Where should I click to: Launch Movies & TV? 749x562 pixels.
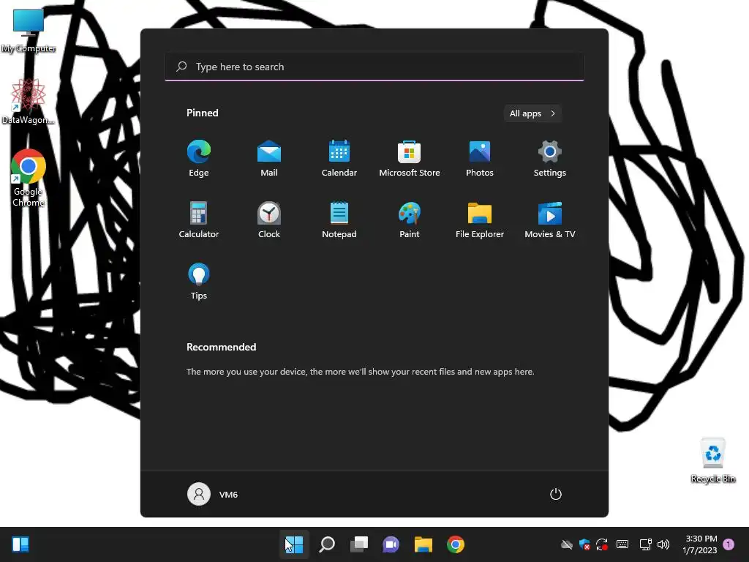click(550, 220)
